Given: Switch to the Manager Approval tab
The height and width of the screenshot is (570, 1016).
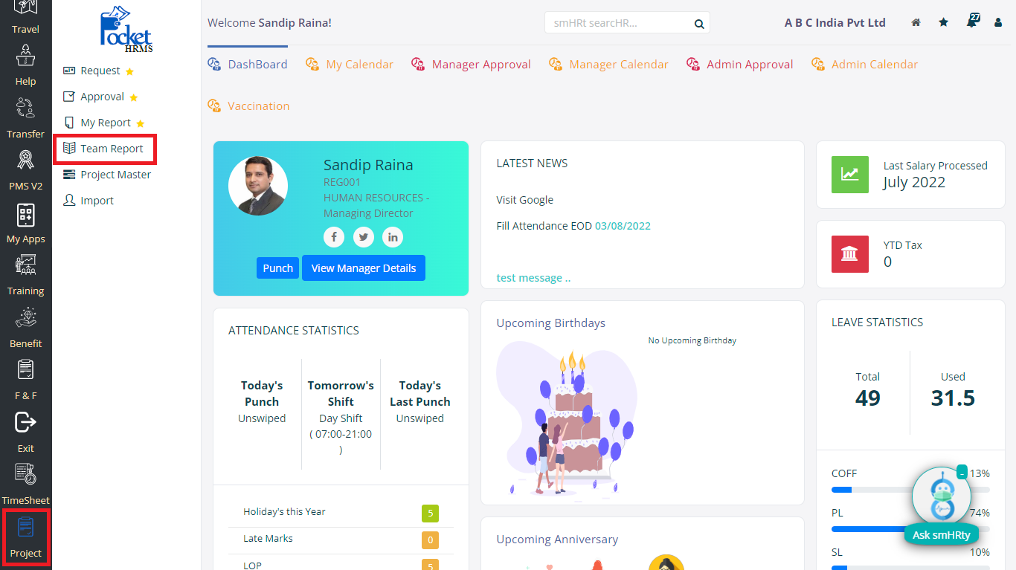Looking at the screenshot, I should coord(480,65).
